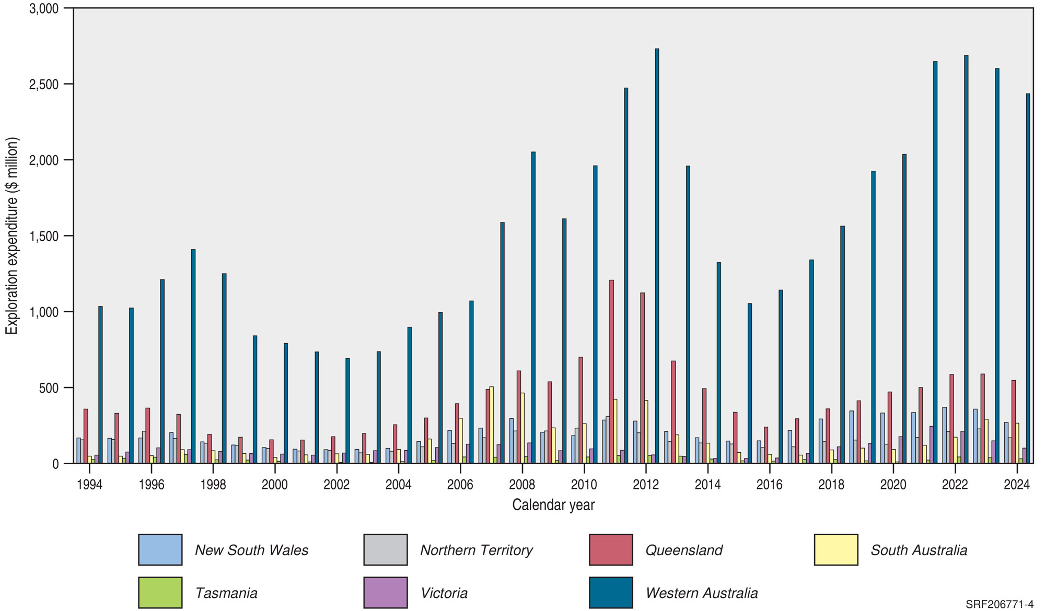Image resolution: width=1045 pixels, height=611 pixels.
Task: Click the Exploration expenditure y-axis title
Action: point(12,236)
